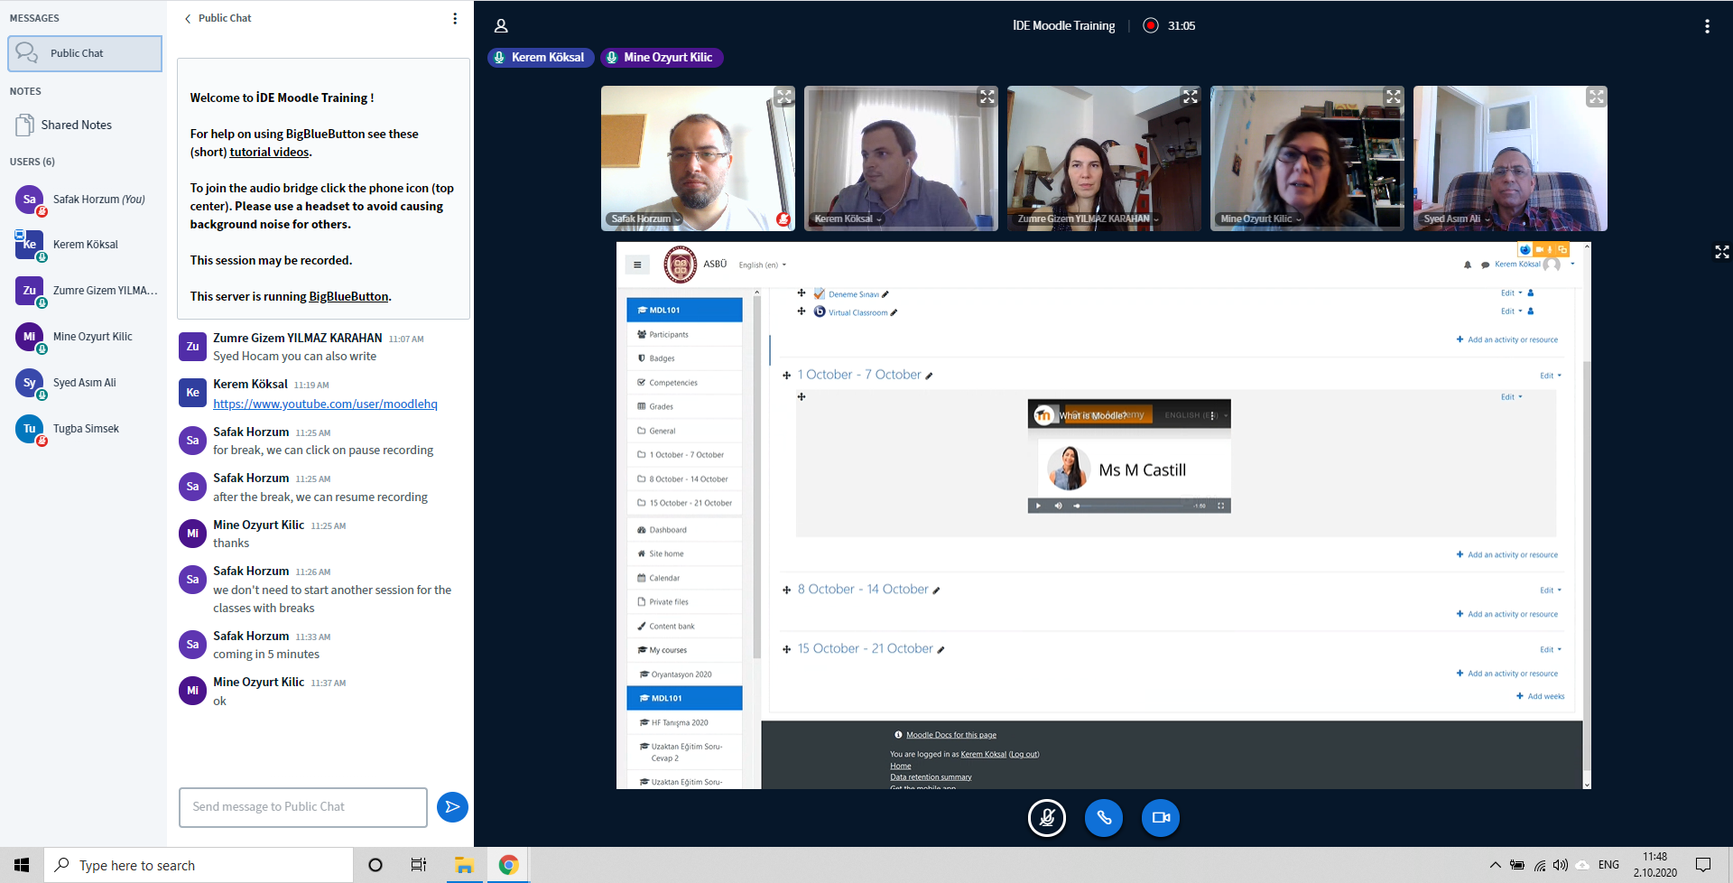The image size is (1733, 883).
Task: Open Edit dropdown for 15 October section
Action: 1551,650
